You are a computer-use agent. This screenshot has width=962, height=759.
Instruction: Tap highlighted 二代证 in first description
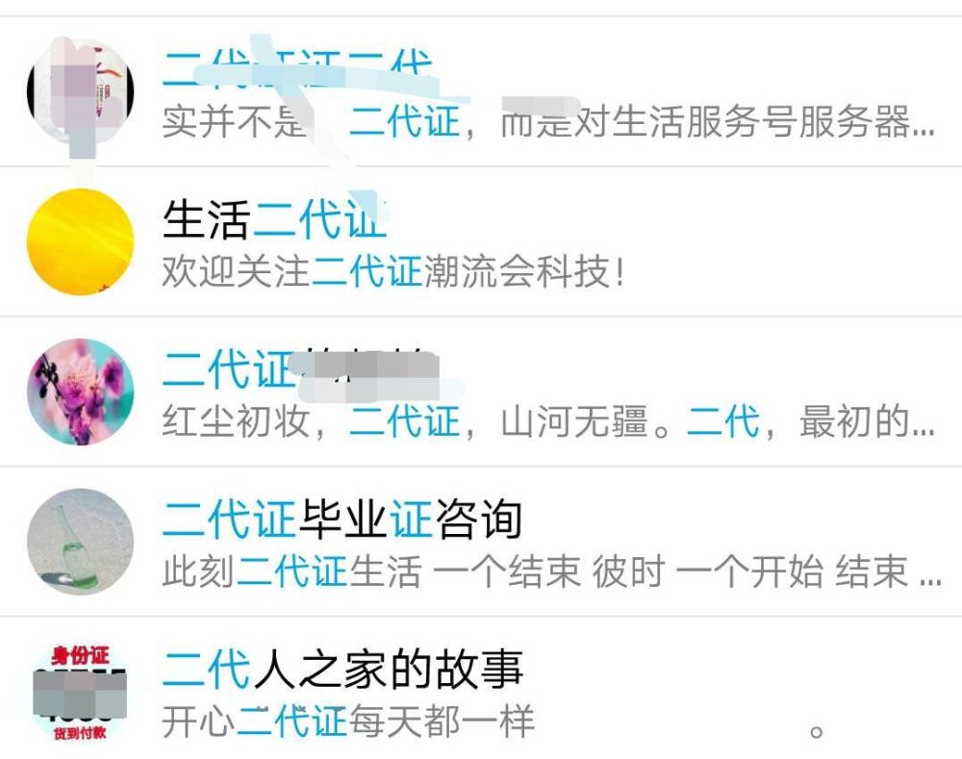[404, 121]
